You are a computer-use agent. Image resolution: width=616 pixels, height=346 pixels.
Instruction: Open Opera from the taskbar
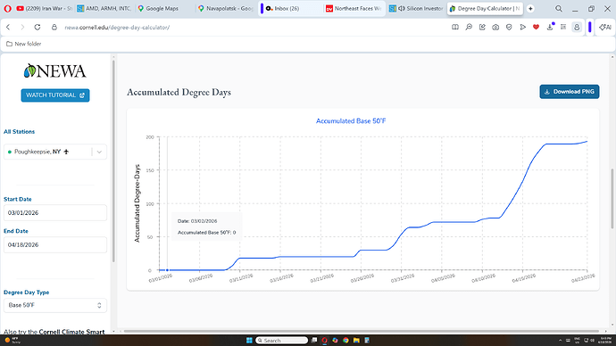[324, 340]
